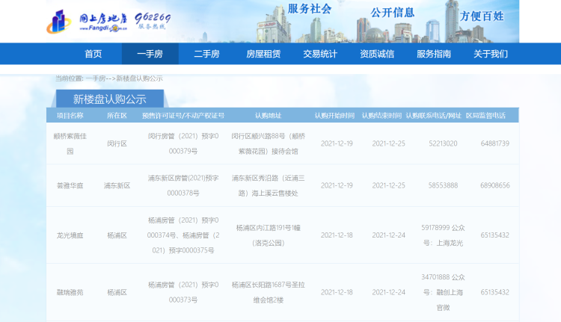Click contact phone 58553888

443,185
